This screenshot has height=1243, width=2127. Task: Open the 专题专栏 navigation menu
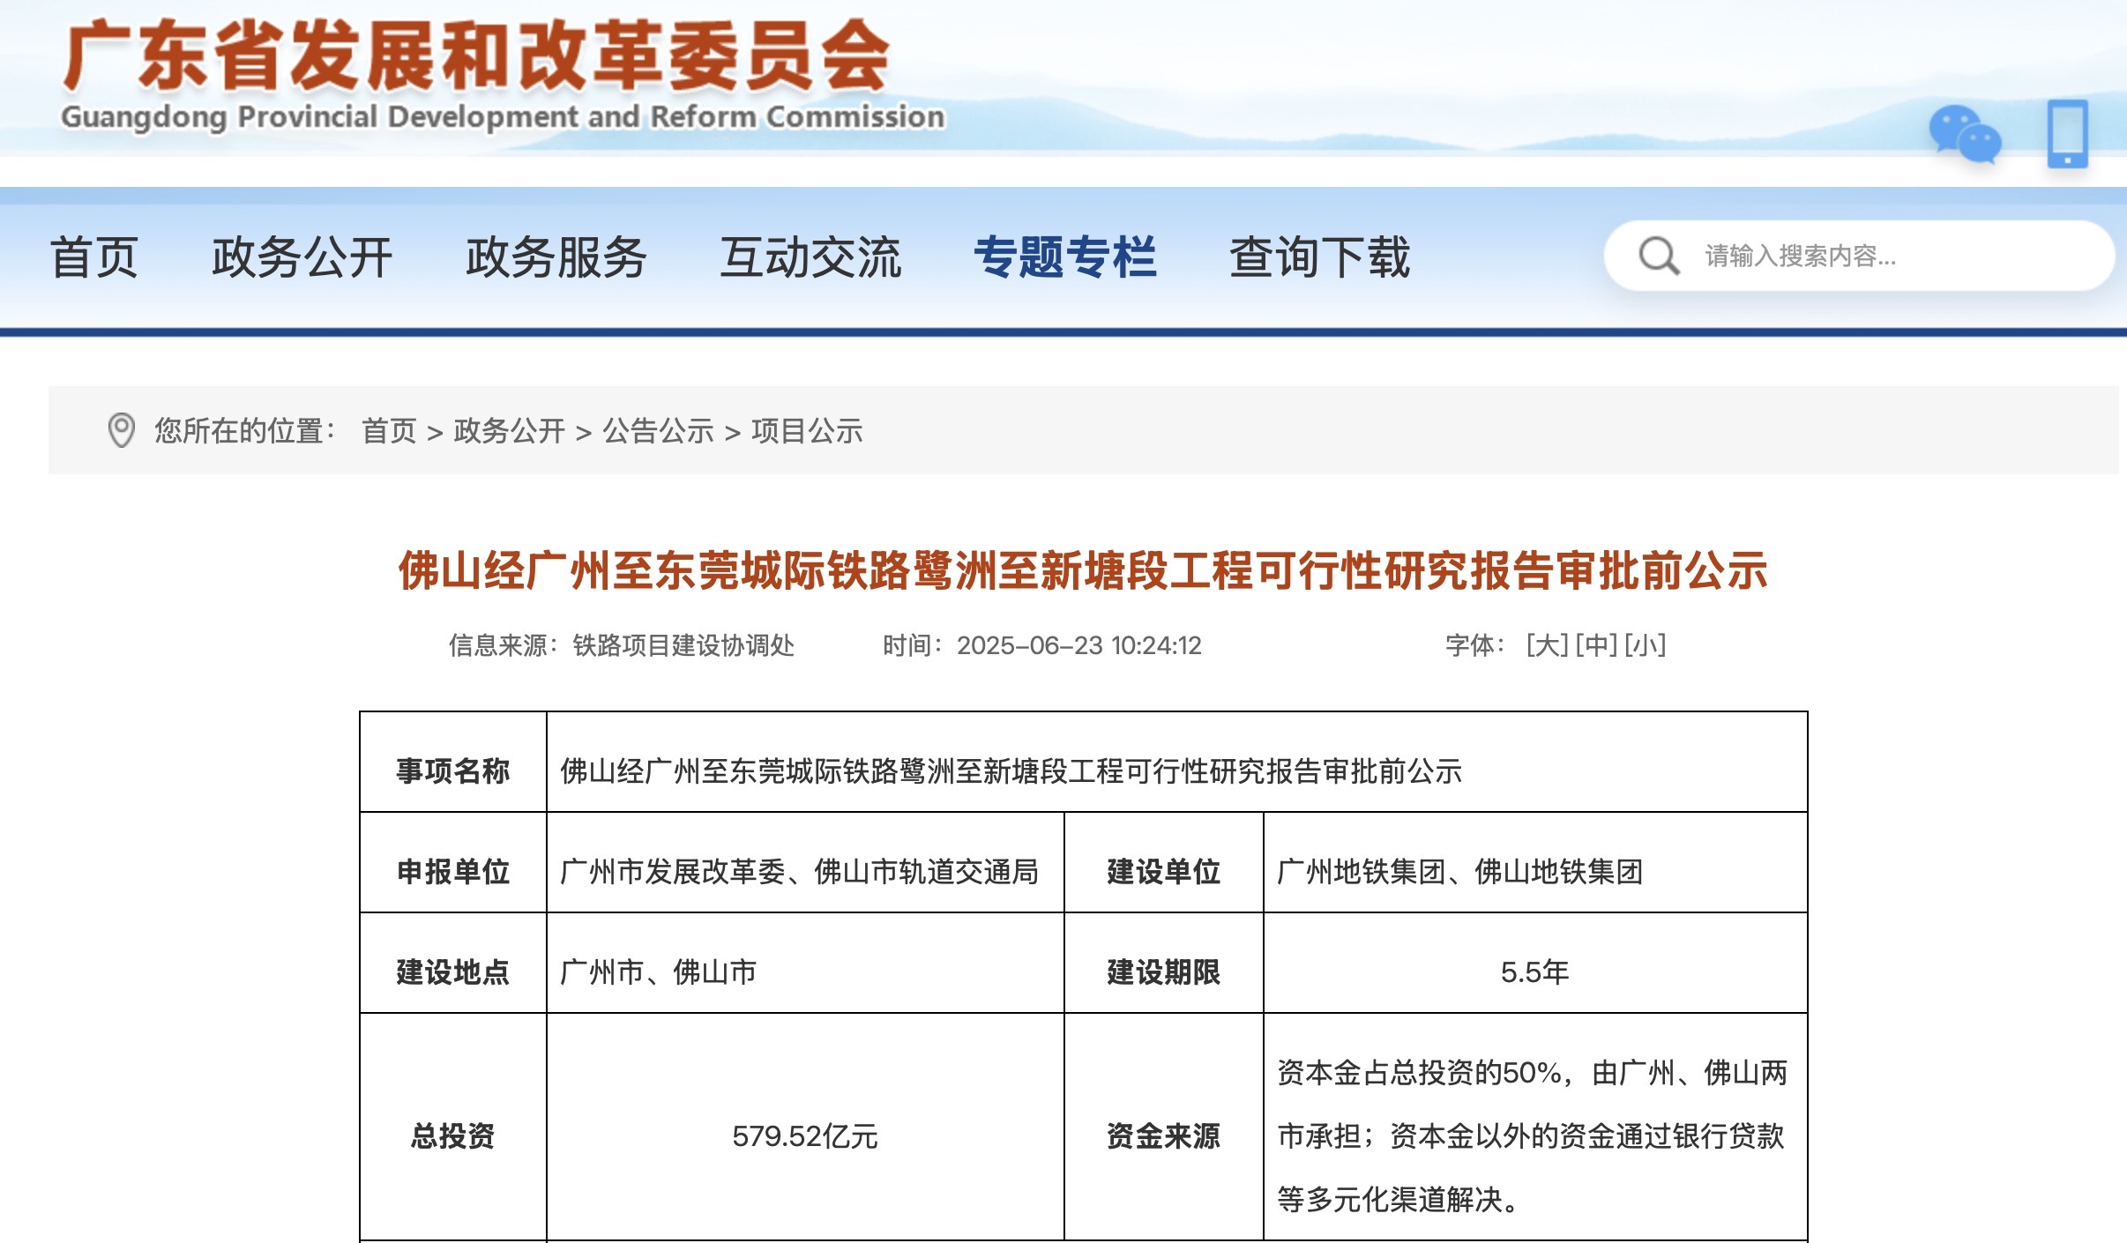[x=1065, y=257]
